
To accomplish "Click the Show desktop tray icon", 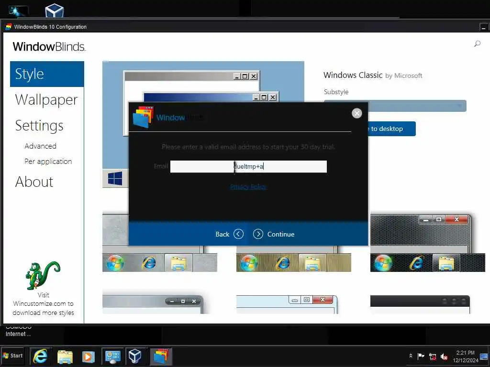I will (x=484, y=356).
